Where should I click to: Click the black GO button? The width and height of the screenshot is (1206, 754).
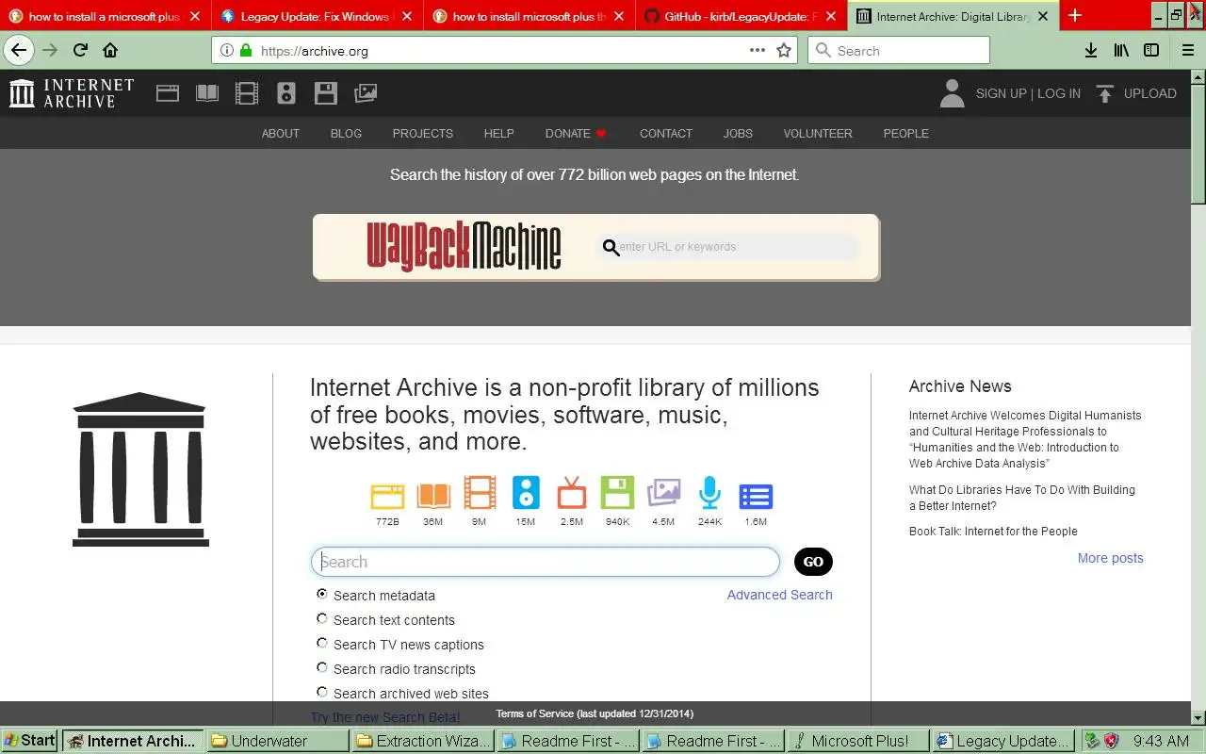pos(813,562)
